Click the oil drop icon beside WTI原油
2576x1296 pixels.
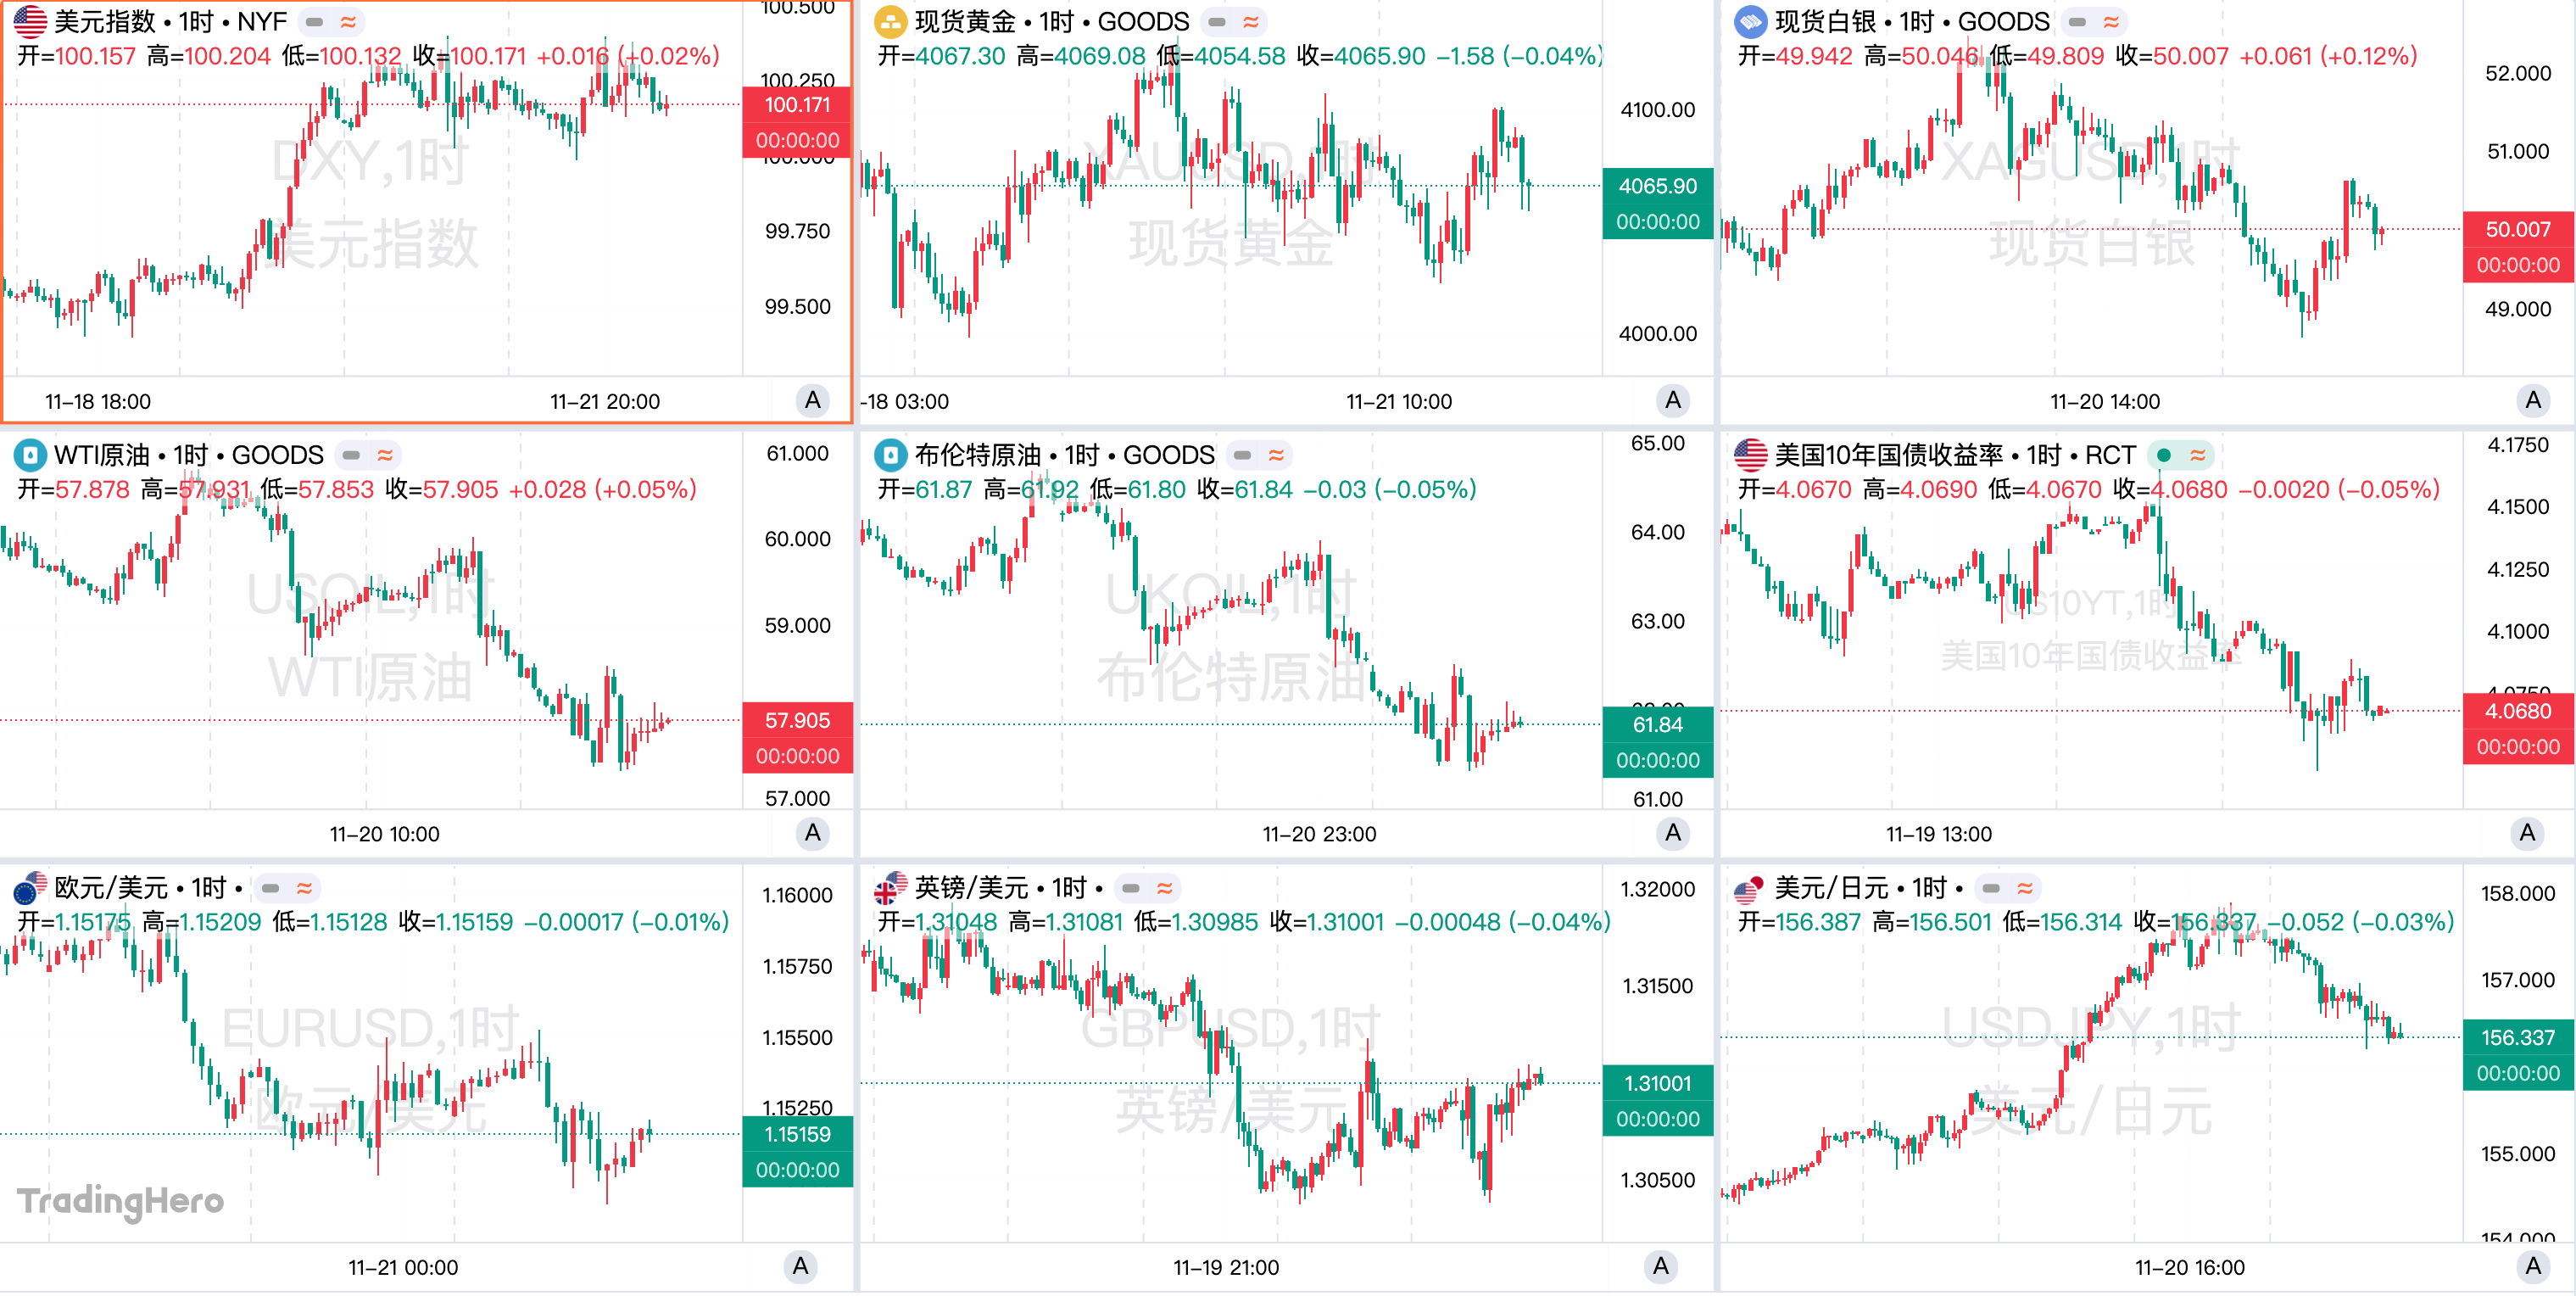coord(30,455)
